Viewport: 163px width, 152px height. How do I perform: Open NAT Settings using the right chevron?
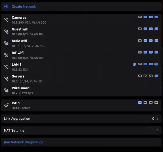pyautogui.click(x=157, y=130)
